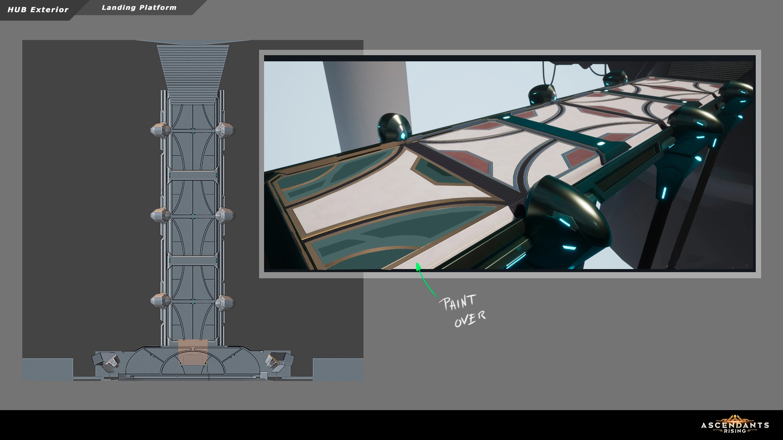Click the upper-right pod on the blueprint
783x440 pixels.
[x=225, y=130]
